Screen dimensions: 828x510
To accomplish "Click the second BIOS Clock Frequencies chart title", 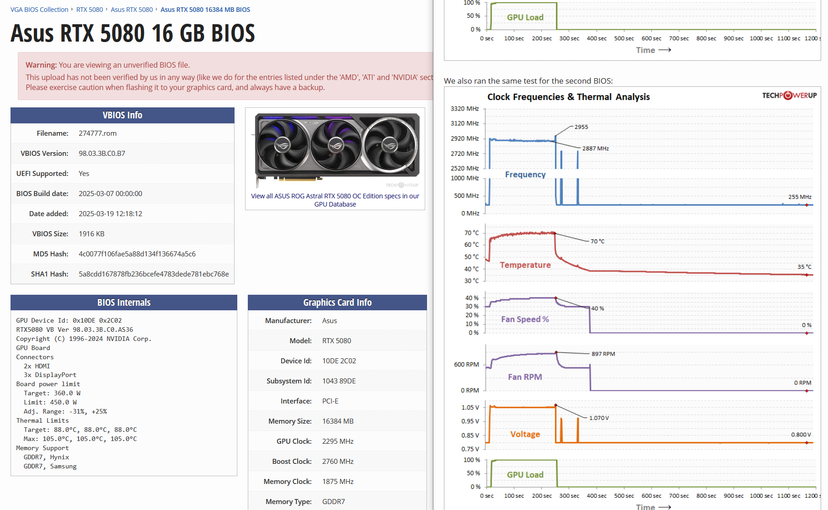I will click(568, 97).
